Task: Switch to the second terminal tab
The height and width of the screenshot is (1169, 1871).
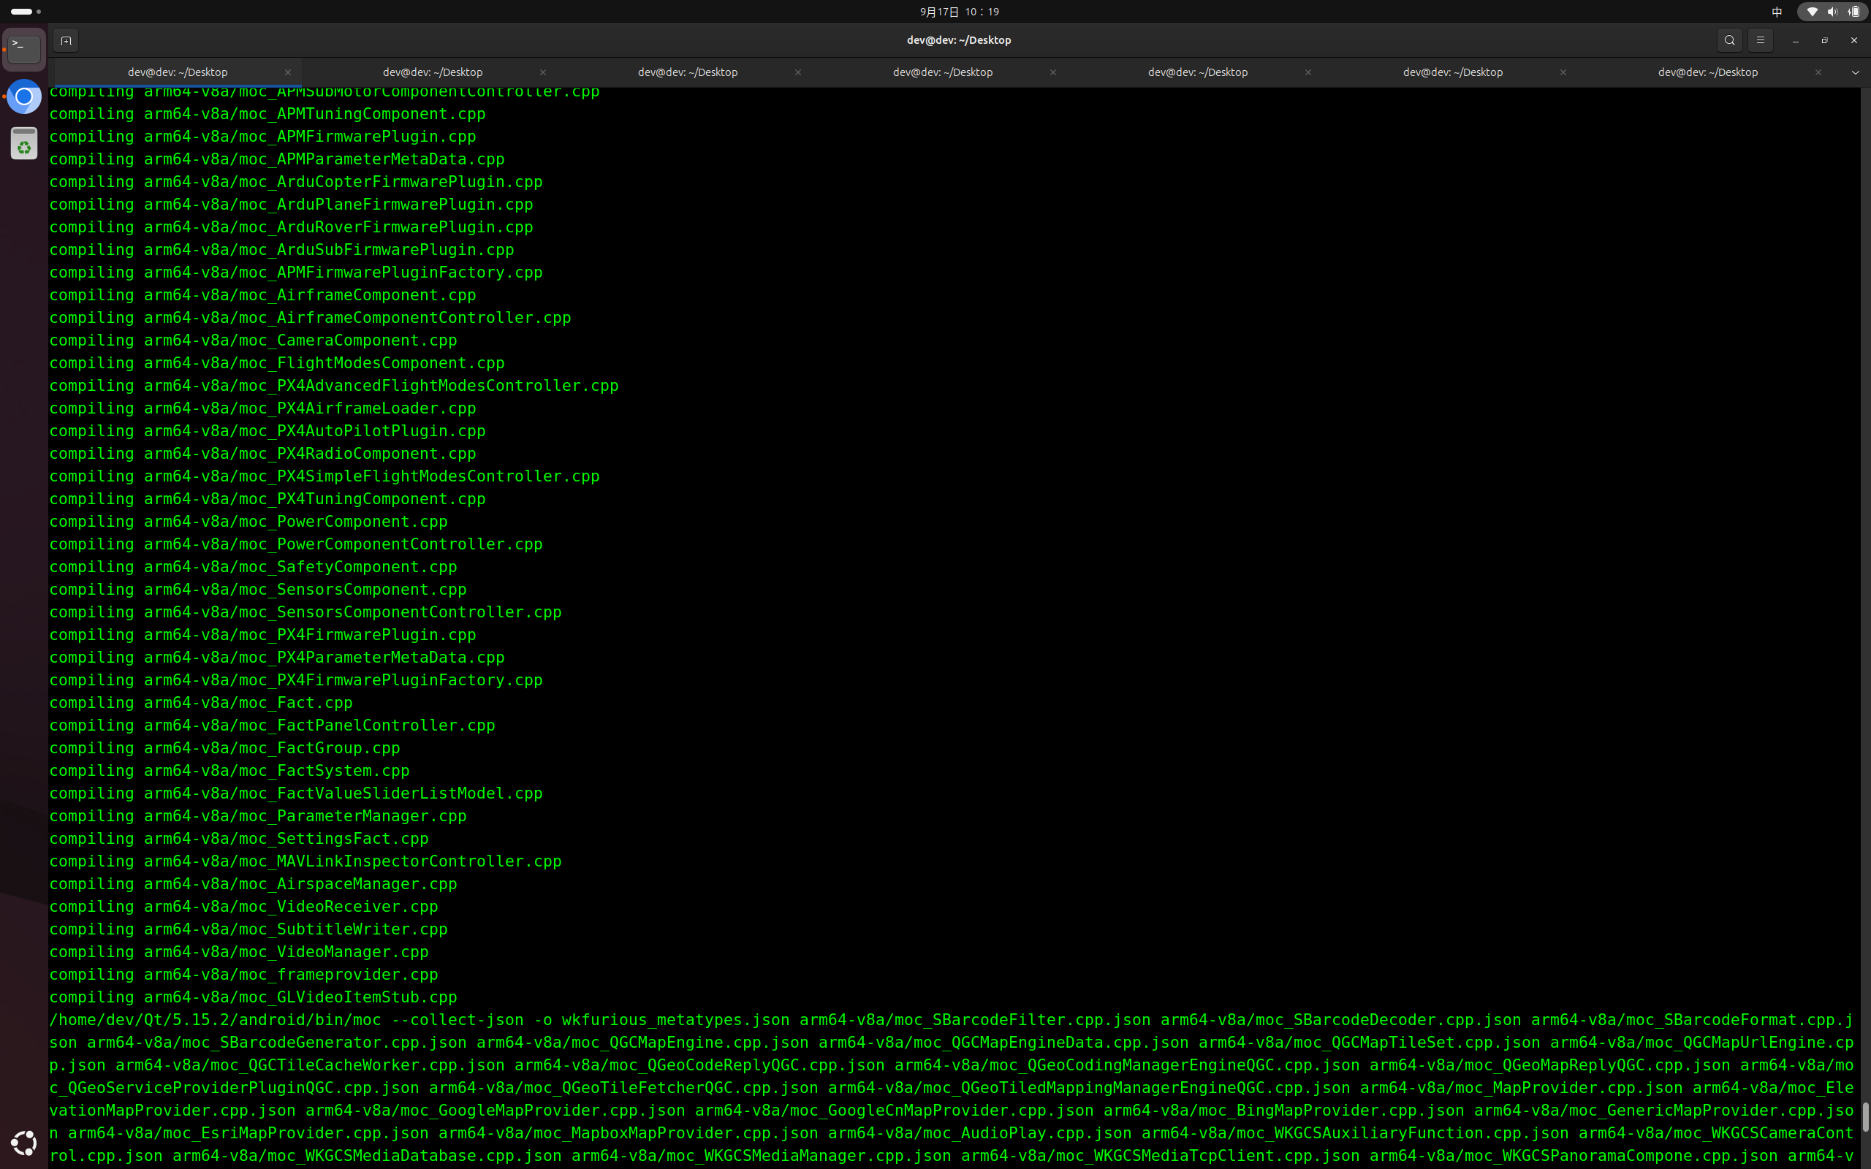Action: (x=432, y=72)
